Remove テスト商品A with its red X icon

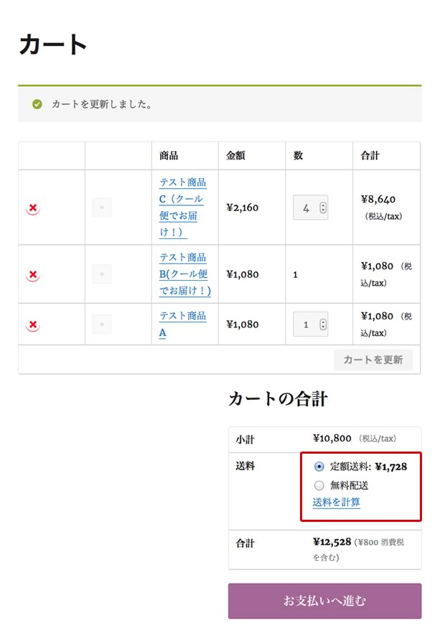pos(33,324)
